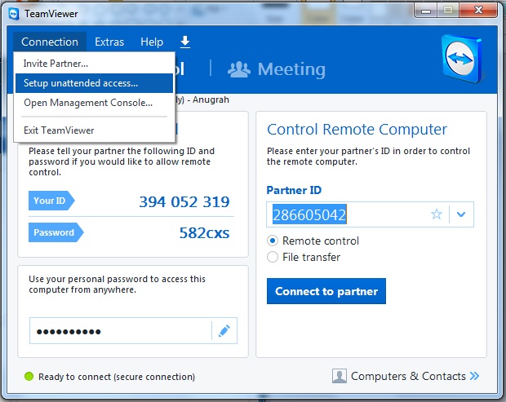Open Management Console menu entry
The height and width of the screenshot is (402, 506).
click(94, 103)
